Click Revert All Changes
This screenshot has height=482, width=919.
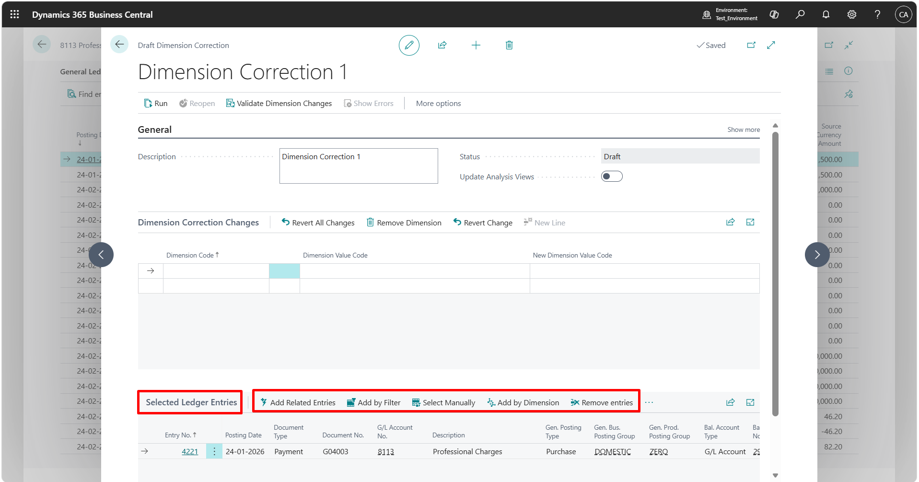[x=318, y=223]
